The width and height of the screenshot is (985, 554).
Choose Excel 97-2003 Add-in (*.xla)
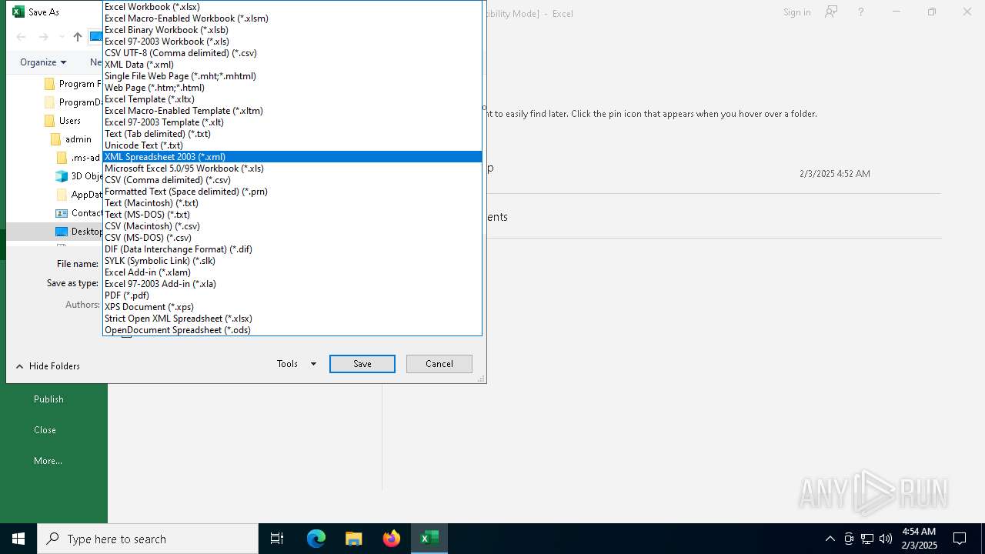coord(292,284)
